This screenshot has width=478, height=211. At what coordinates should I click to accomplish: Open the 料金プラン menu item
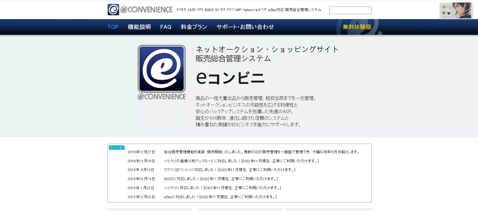coord(194,27)
